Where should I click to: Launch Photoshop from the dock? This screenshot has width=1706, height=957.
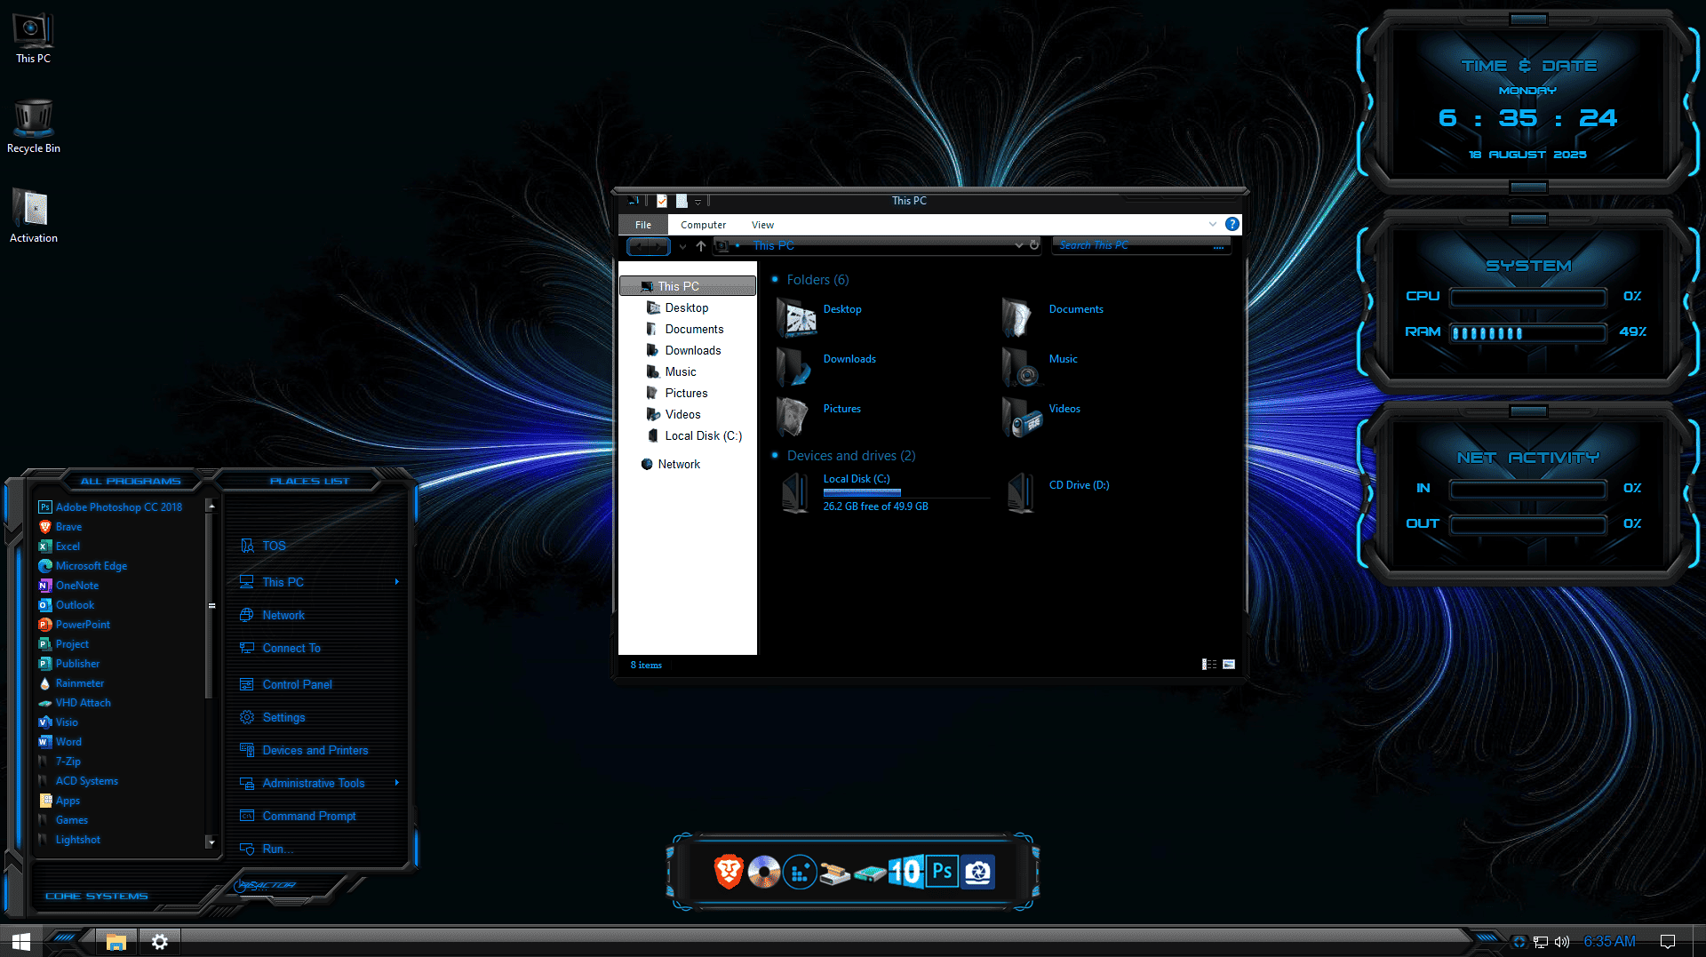(x=942, y=872)
